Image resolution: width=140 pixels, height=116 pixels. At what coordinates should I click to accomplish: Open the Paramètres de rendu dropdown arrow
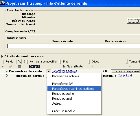(49, 71)
